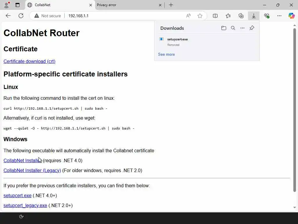The image size is (298, 224).
Task: Switch to the Privacy error tab
Action: coord(129,5)
